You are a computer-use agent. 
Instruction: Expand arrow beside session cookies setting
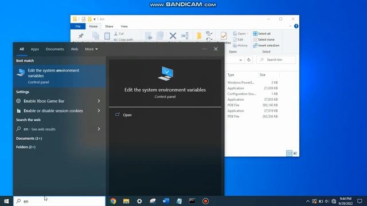point(99,110)
